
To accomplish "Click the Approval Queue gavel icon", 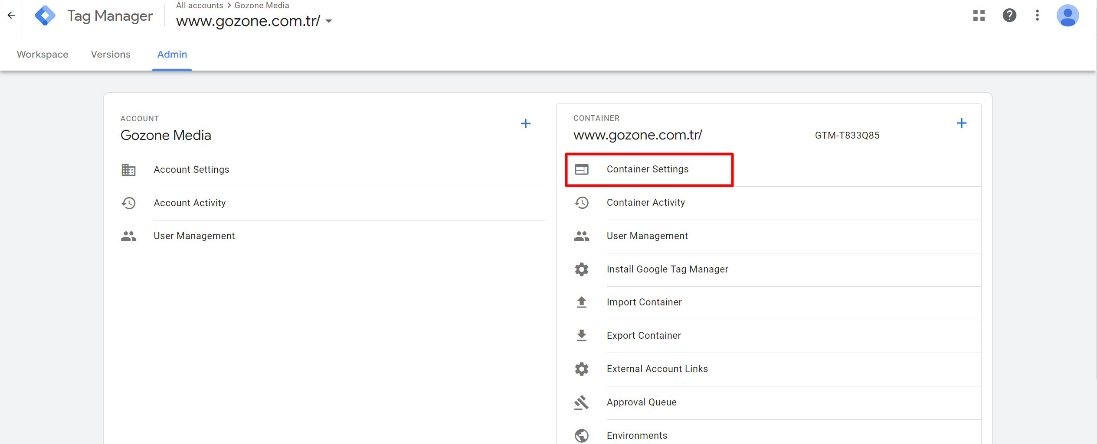I will pyautogui.click(x=581, y=402).
